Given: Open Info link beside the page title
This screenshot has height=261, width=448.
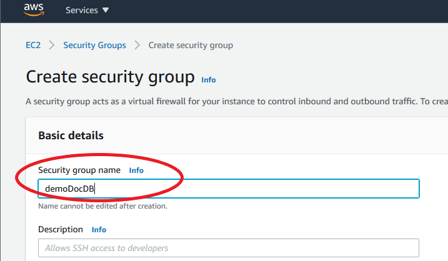Looking at the screenshot, I should coord(209,80).
